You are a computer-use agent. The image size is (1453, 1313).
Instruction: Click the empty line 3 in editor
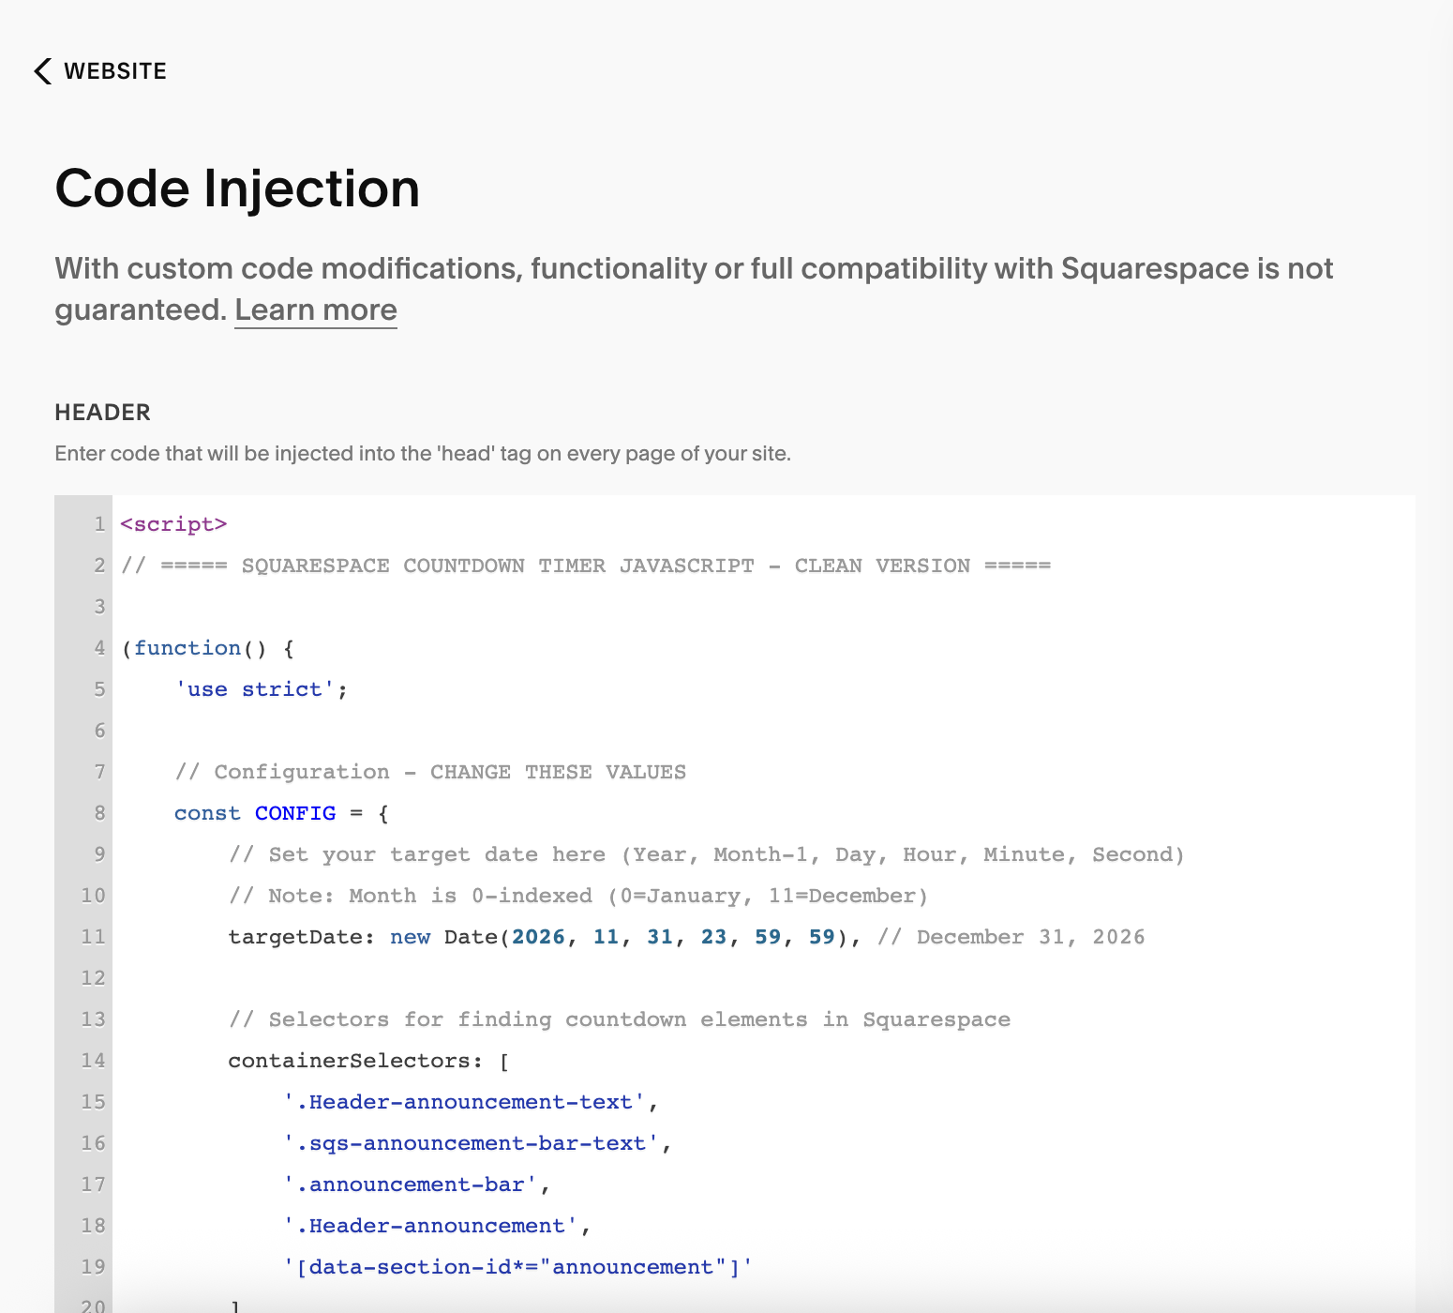[x=763, y=607]
